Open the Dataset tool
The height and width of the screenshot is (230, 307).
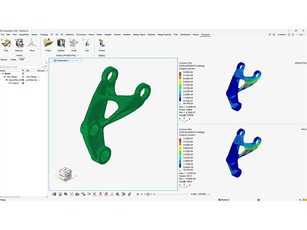61,45
